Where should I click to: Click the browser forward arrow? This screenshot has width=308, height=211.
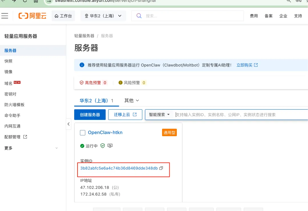tap(14, 1)
